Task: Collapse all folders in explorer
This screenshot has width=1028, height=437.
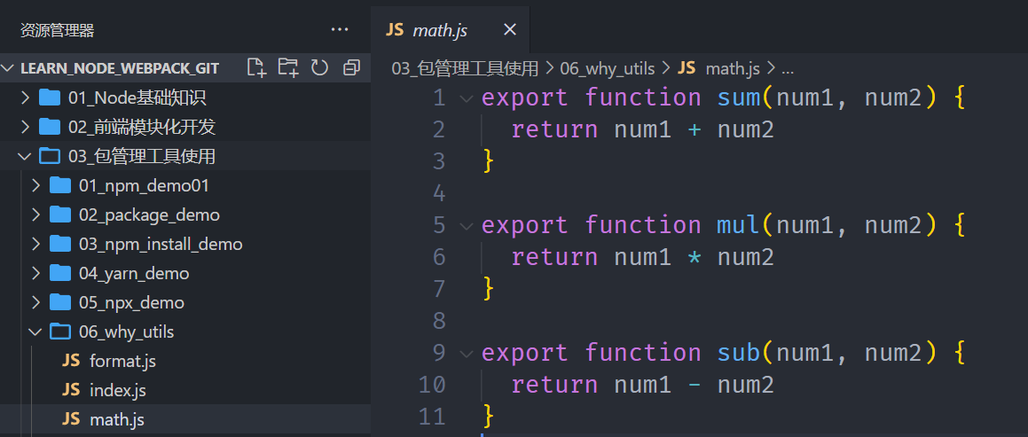Action: tap(351, 67)
